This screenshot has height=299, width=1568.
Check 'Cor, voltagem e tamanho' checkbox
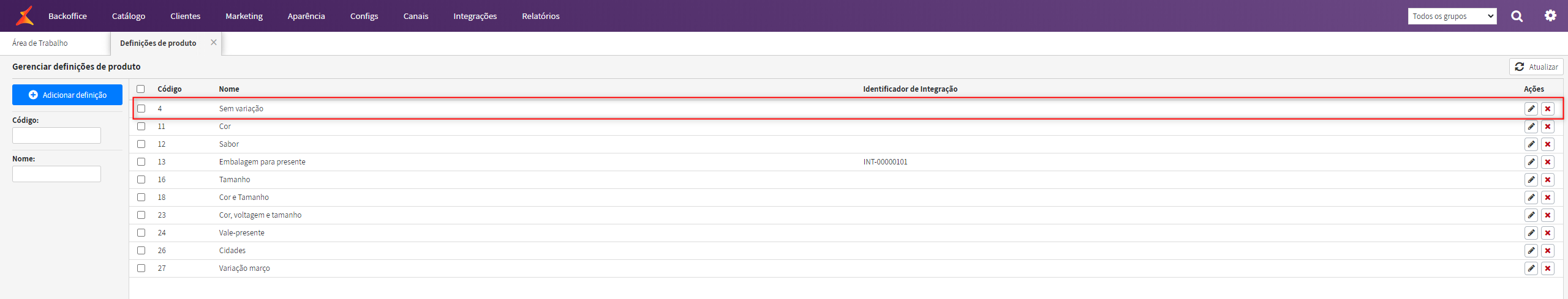[x=141, y=215]
